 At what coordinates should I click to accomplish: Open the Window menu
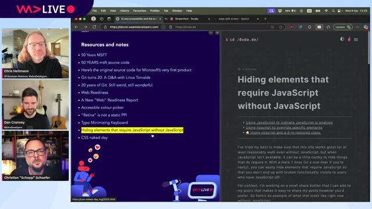click(177, 11)
